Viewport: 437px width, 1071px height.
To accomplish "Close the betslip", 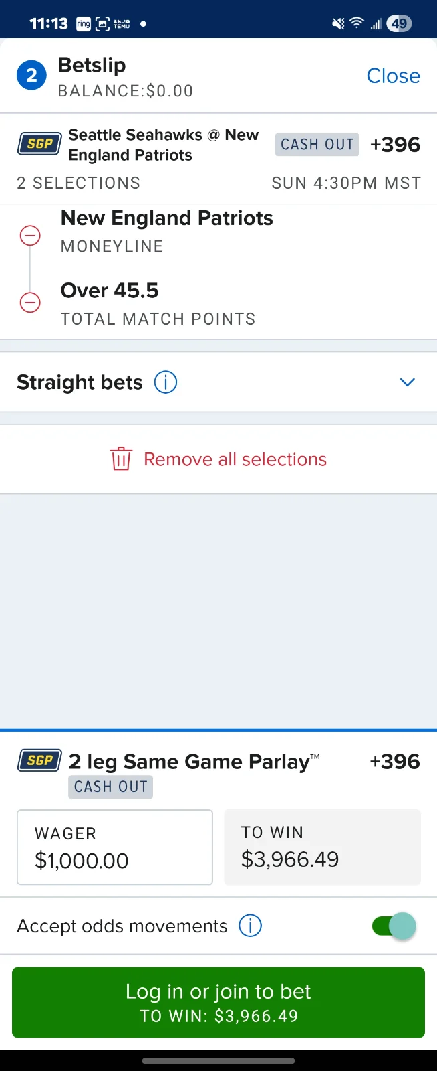I will click(393, 75).
